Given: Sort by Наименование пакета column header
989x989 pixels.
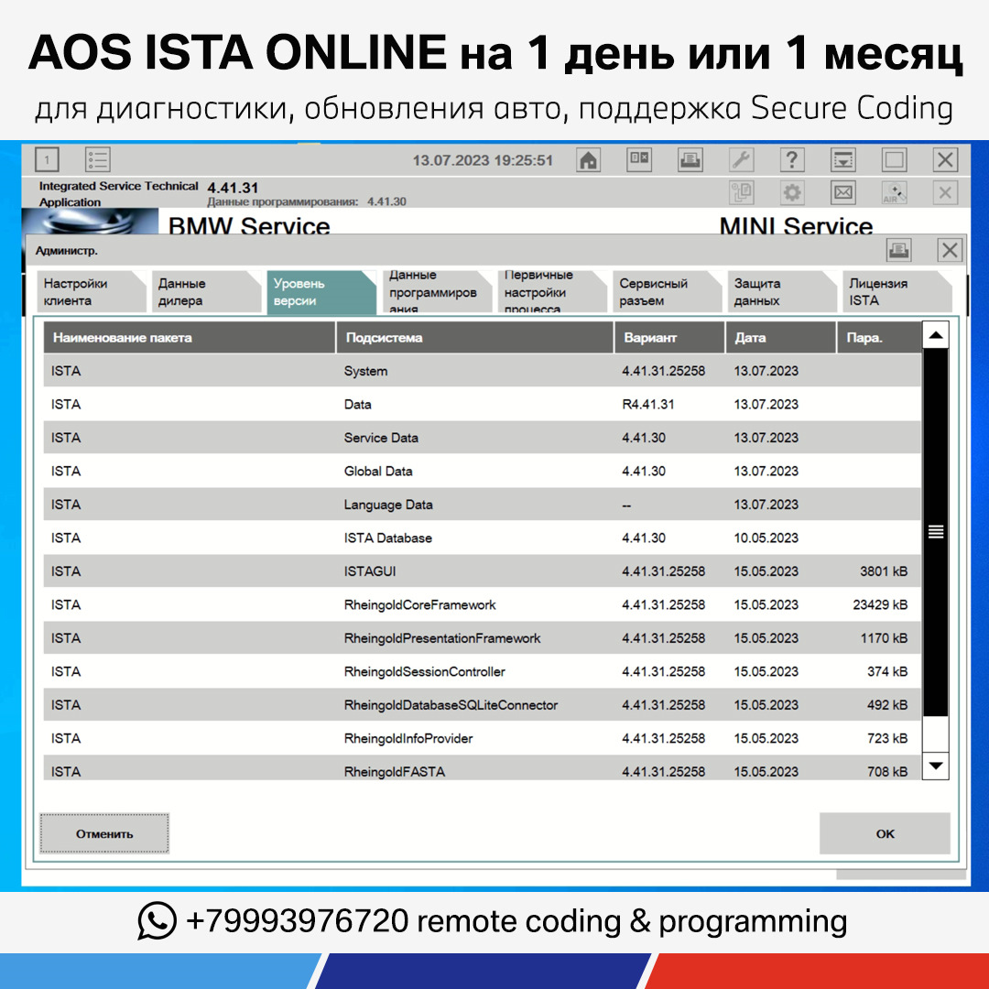Looking at the screenshot, I should [190, 337].
